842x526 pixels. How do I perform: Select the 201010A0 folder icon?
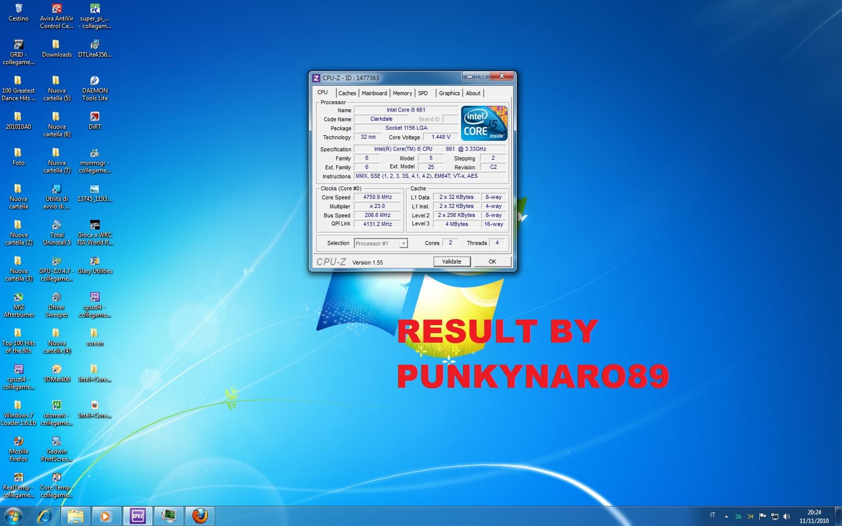pyautogui.click(x=18, y=121)
